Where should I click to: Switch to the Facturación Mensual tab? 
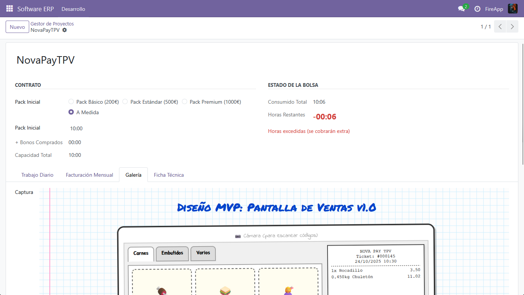coord(89,175)
